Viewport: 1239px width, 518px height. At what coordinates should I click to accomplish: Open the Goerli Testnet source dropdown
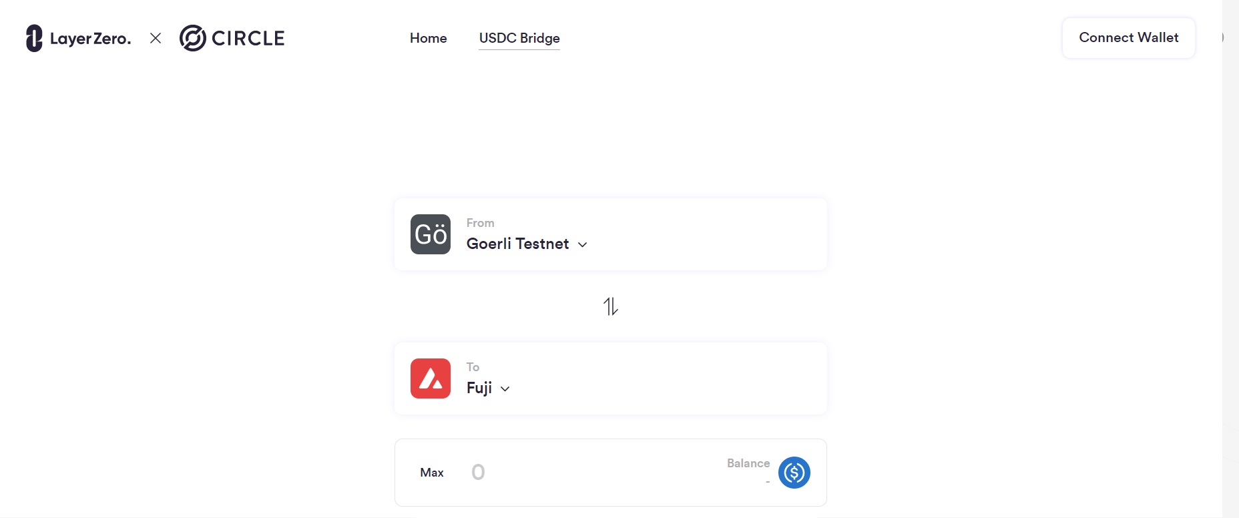(518, 244)
